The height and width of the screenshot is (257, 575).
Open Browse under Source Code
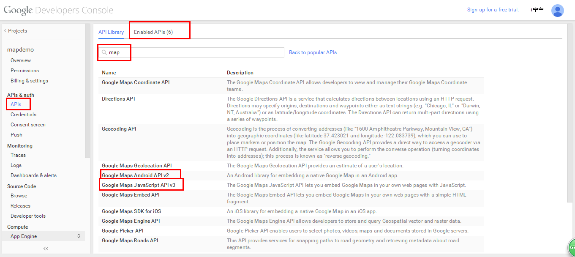coord(19,196)
